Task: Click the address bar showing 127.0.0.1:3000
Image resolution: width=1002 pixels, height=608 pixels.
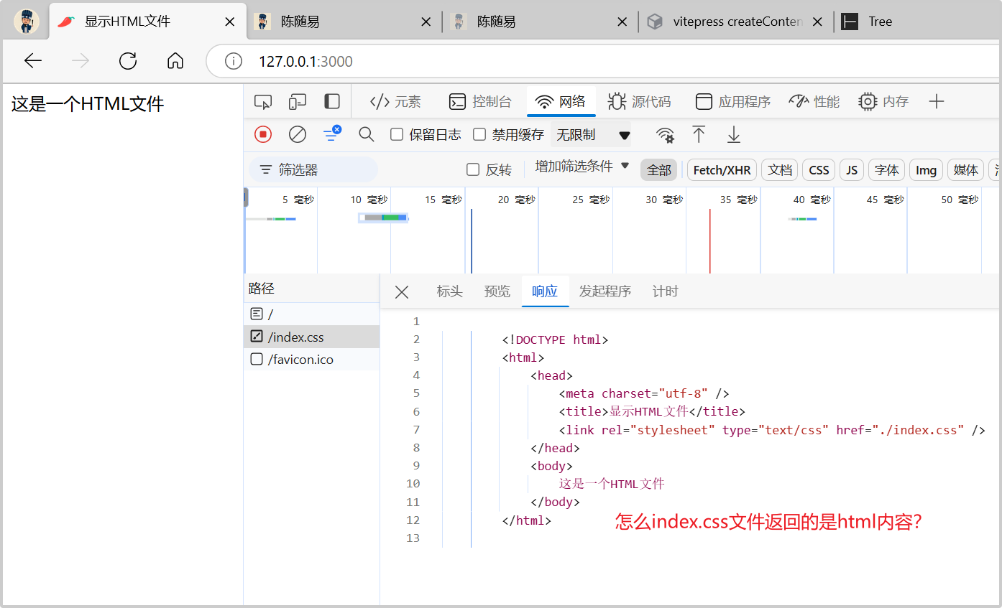Action: (x=604, y=61)
